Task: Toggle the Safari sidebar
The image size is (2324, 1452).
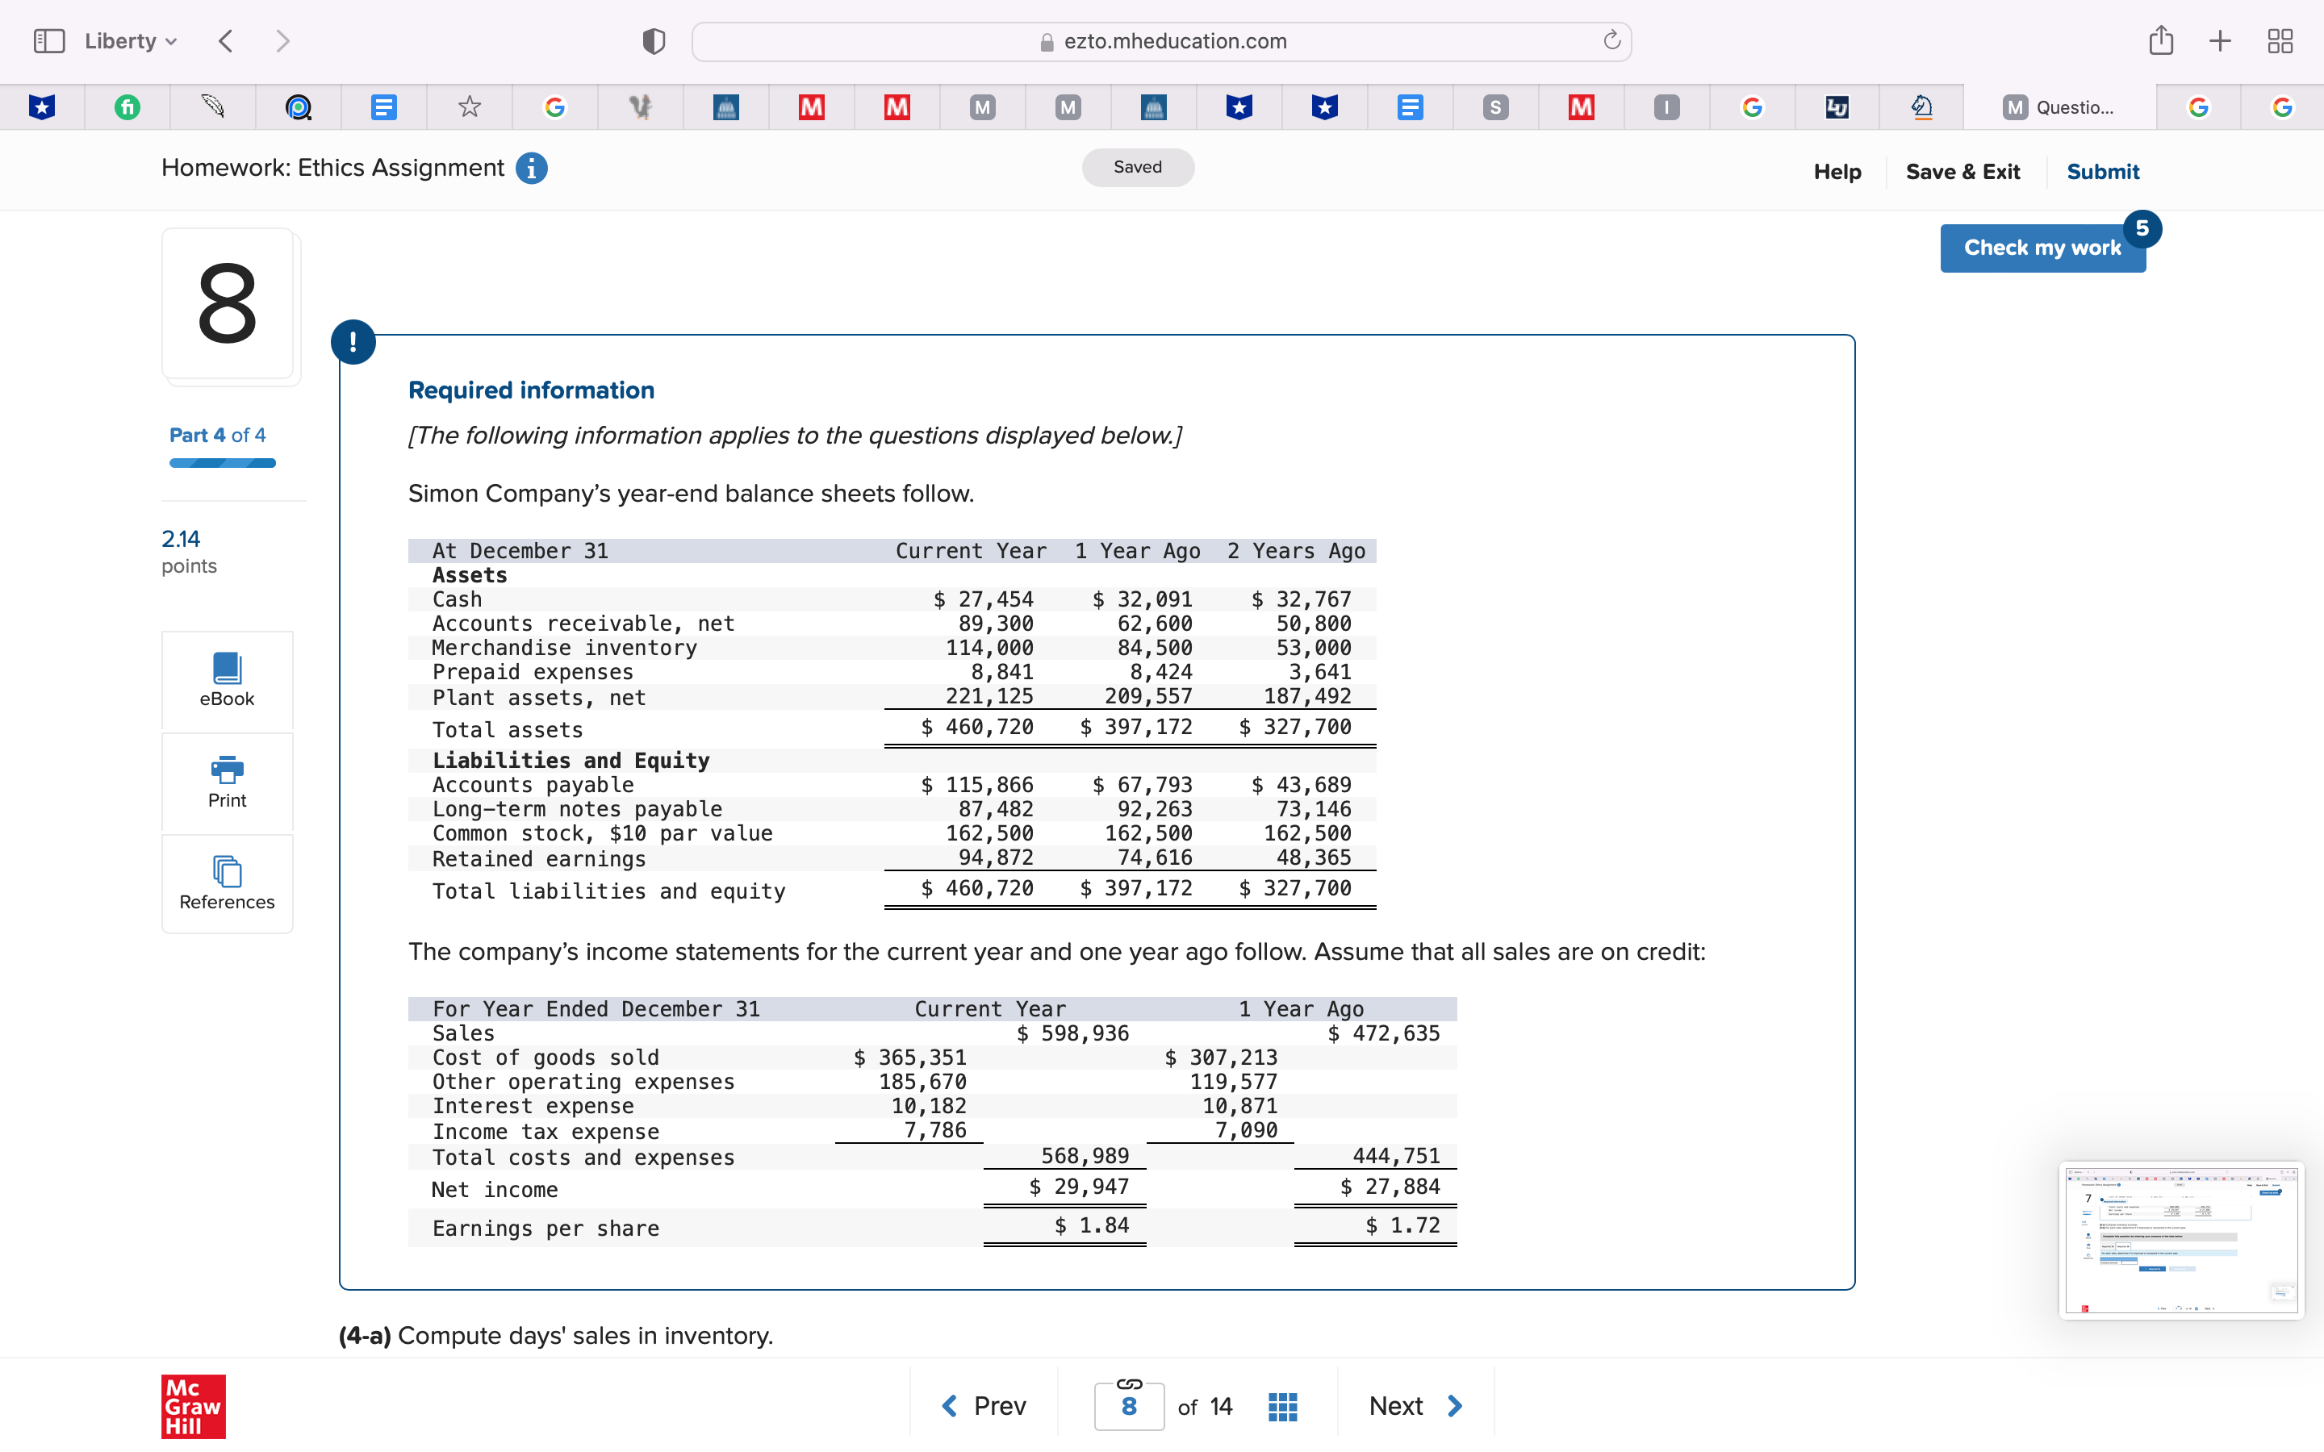Action: coord(49,40)
